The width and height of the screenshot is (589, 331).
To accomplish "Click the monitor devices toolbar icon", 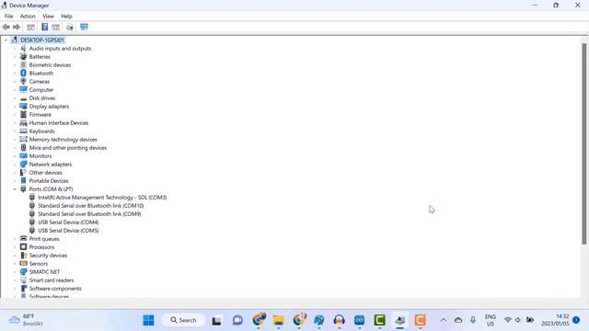I will (x=84, y=27).
